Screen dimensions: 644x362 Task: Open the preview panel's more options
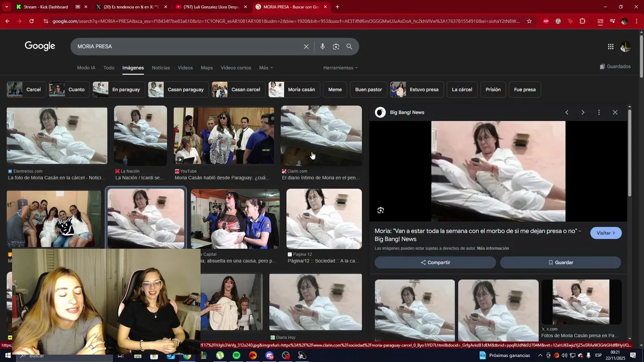point(599,112)
